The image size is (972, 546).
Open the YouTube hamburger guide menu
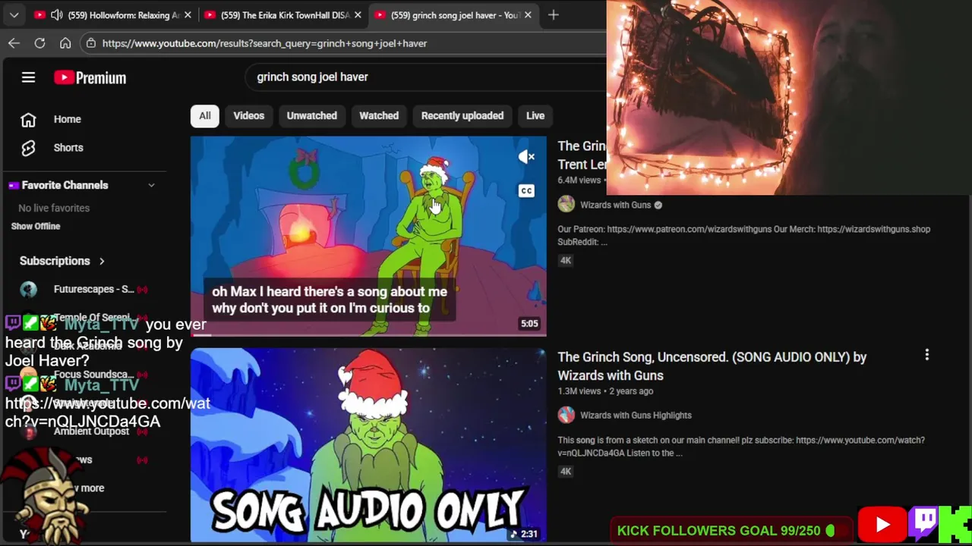tap(28, 77)
